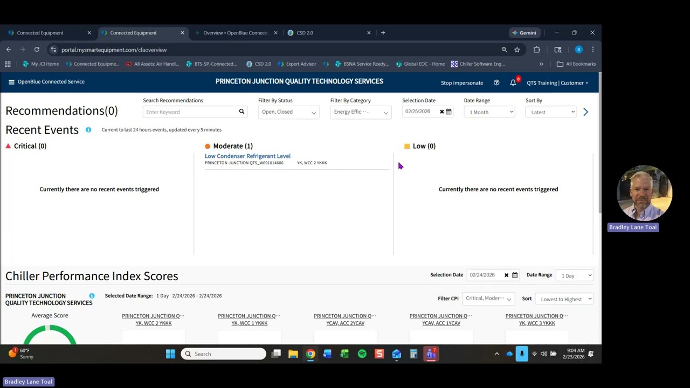Show hidden system tray icons

pos(496,354)
